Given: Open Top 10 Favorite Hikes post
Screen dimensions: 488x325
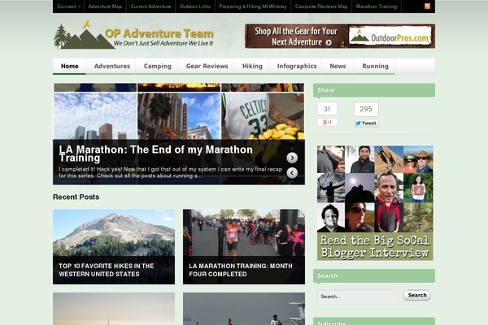Looking at the screenshot, I should pyautogui.click(x=114, y=247).
